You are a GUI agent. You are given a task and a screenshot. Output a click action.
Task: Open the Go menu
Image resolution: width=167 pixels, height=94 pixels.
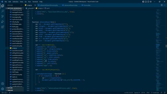[x=26, y=2]
